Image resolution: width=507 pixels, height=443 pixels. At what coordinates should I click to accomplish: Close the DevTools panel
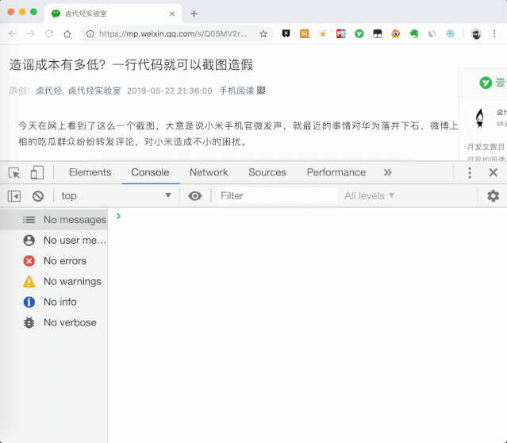(x=493, y=172)
